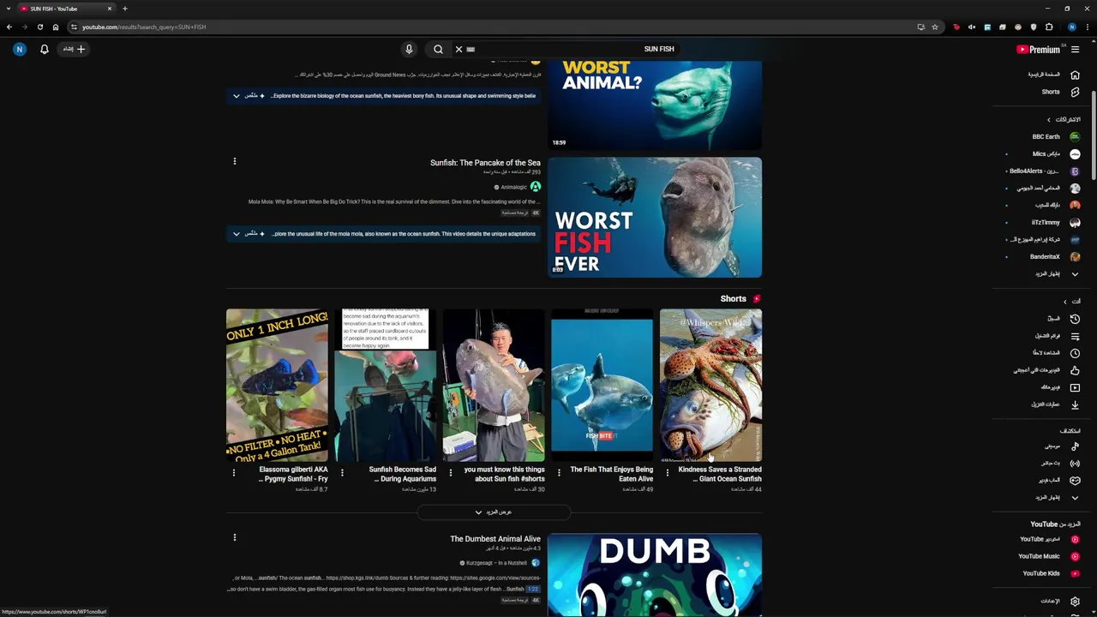Show more subscriptions in sidebar
This screenshot has height=617, width=1097.
pos(1056,274)
